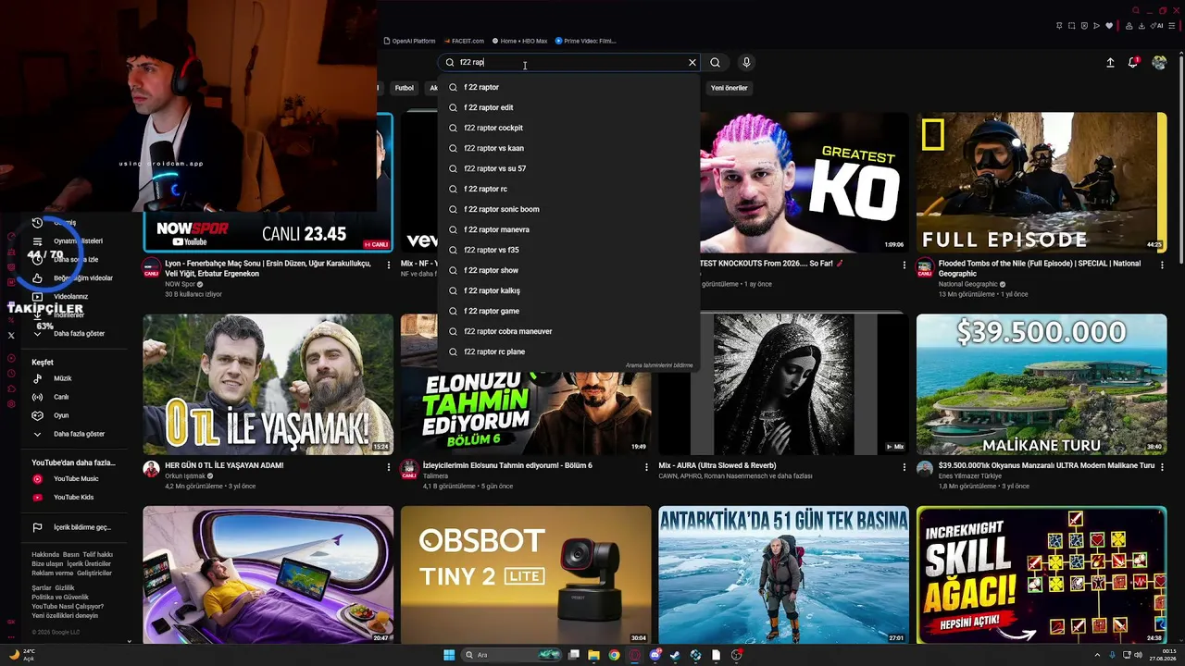Choose the 'f 22 raptor kalkış' suggestion

(568, 290)
